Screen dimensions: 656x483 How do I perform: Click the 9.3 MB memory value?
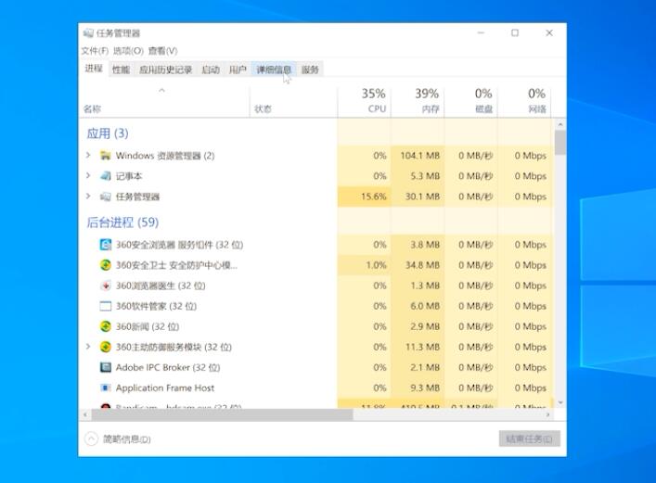[425, 388]
